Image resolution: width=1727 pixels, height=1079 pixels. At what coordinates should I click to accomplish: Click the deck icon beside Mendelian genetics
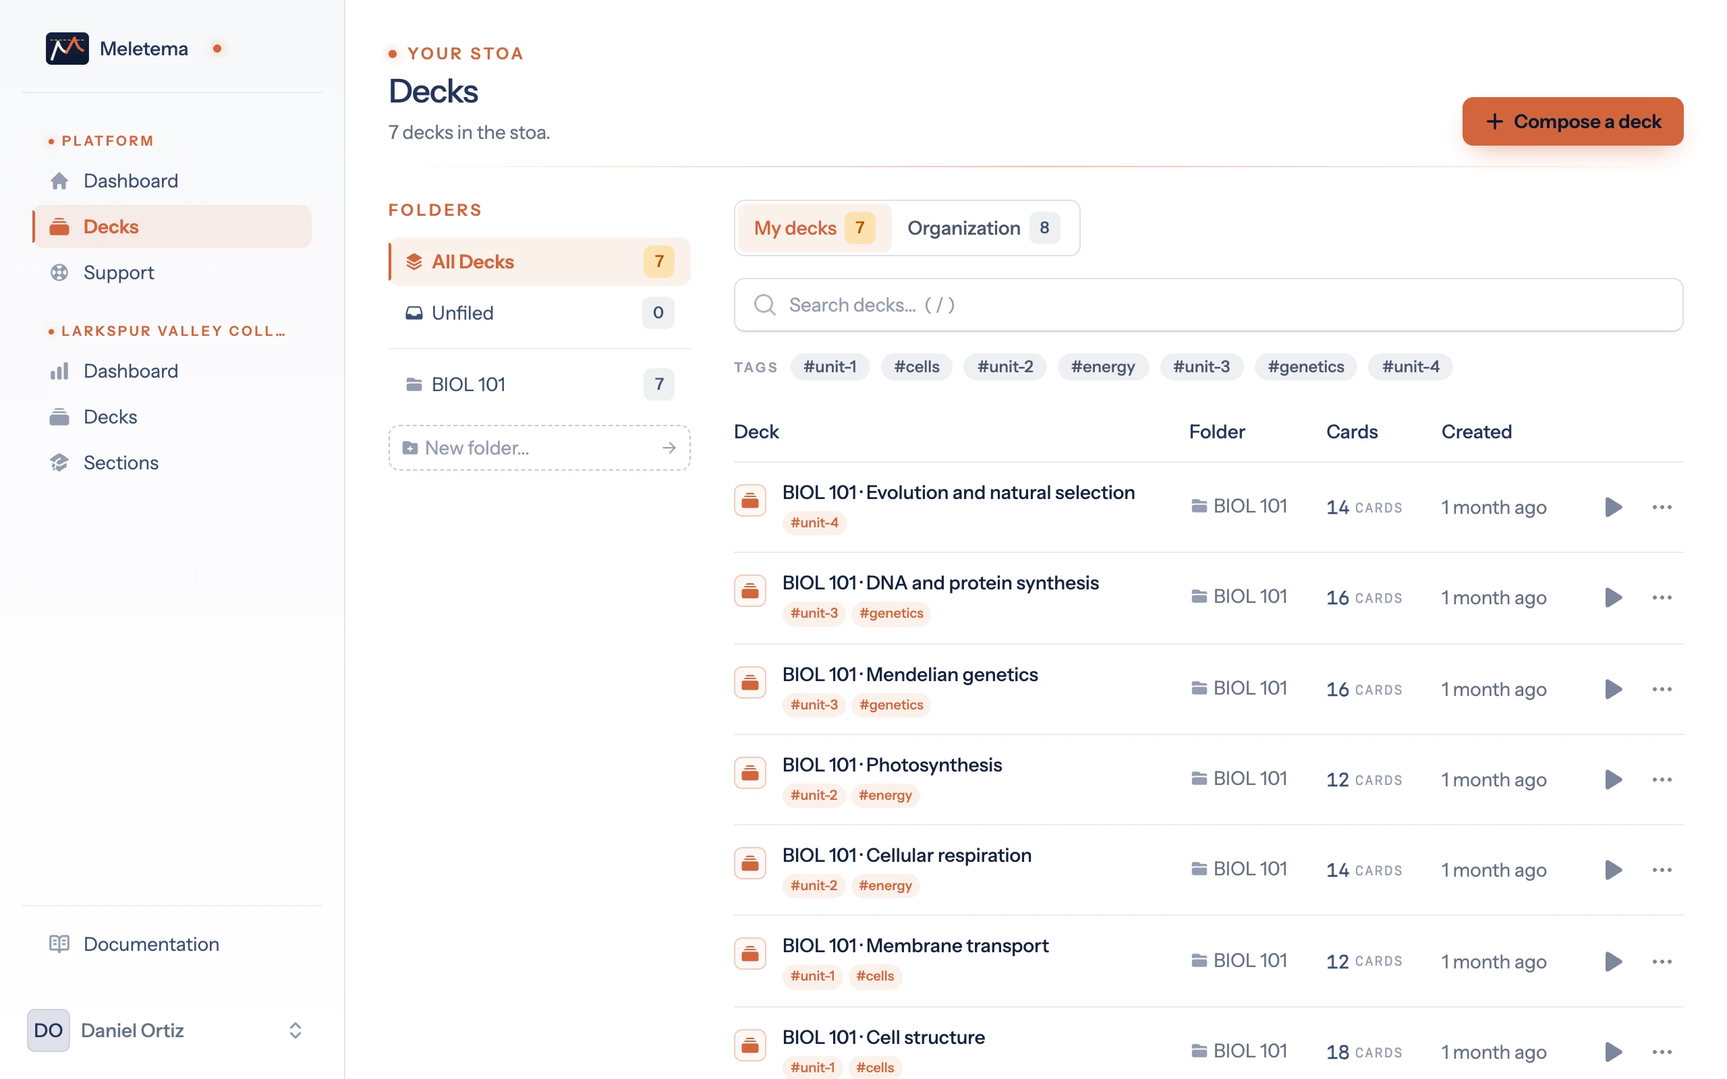pos(750,682)
